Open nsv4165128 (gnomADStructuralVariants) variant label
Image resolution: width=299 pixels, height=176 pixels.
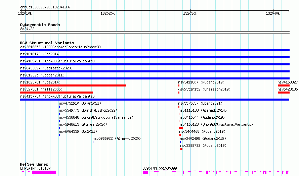pyautogui.click(x=216, y=124)
